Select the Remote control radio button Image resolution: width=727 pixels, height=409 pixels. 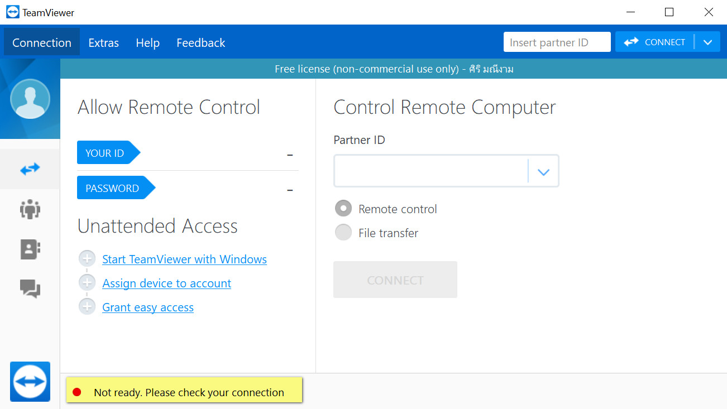pos(343,209)
